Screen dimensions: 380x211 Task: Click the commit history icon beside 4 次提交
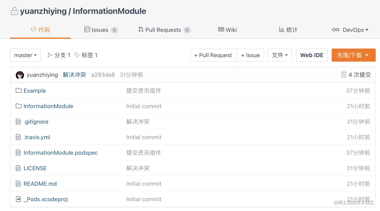344,75
